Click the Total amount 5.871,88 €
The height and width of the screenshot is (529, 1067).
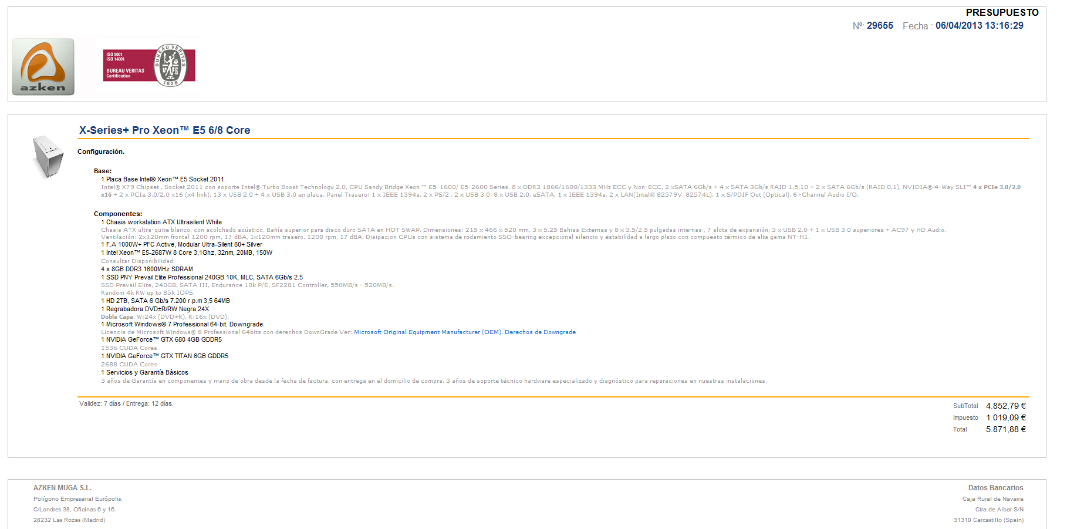coord(1006,430)
